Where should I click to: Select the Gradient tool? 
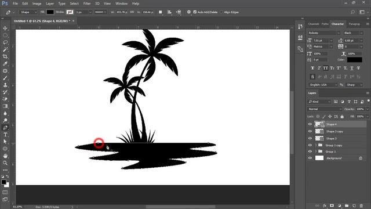pos(5,106)
